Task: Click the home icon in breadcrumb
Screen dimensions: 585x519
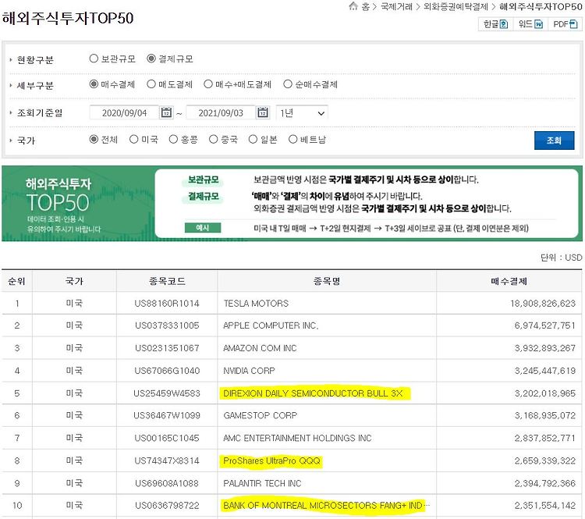Action: point(353,6)
